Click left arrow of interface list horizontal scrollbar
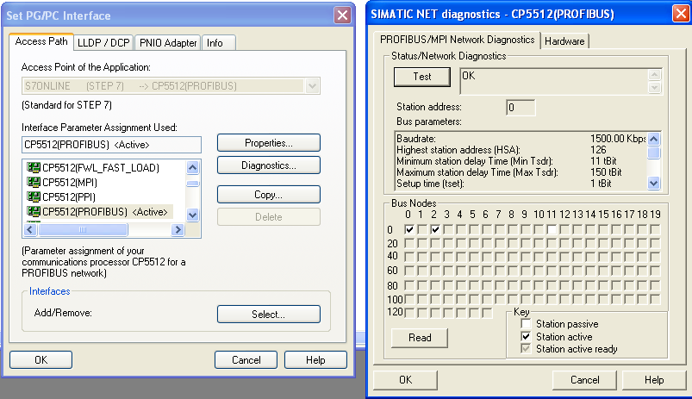Viewport: 692px width, 399px height. click(x=30, y=229)
